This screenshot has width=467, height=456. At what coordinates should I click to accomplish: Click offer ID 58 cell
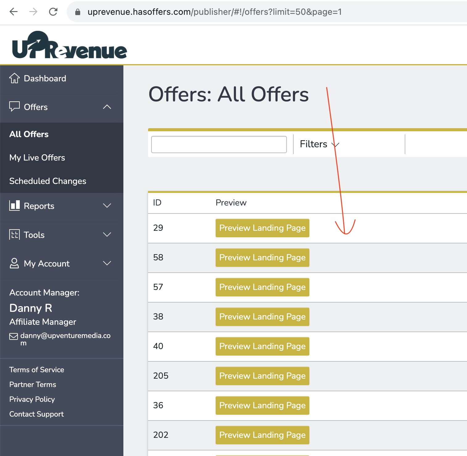coord(158,257)
